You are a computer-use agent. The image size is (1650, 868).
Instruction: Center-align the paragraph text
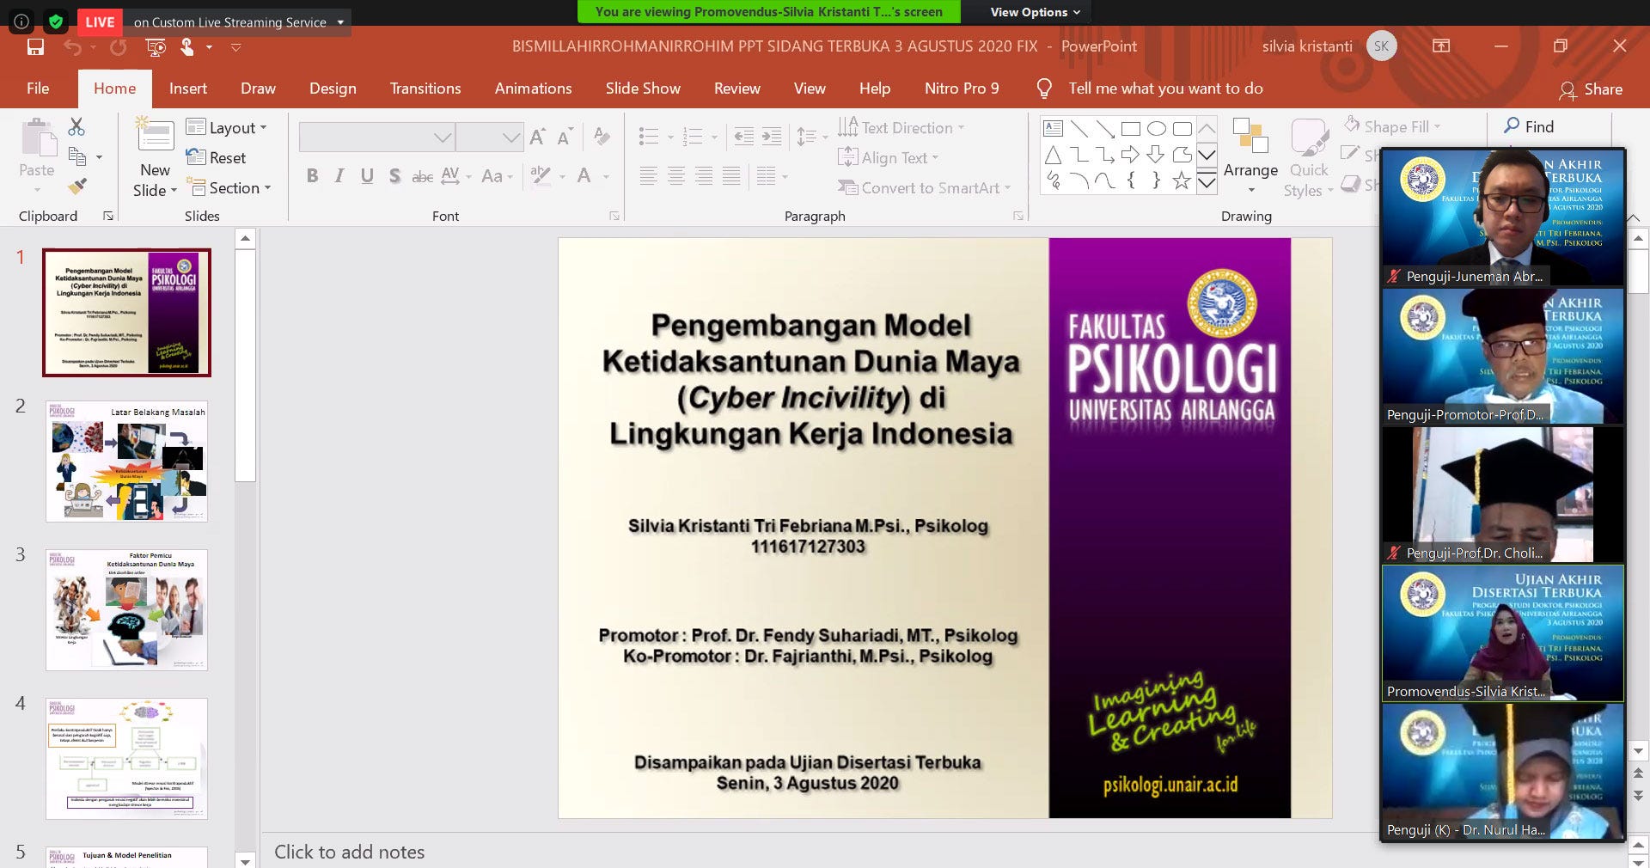(x=676, y=176)
